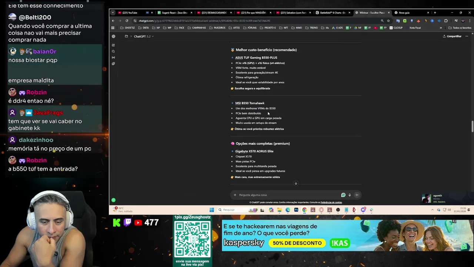Open the CLICKUP bookmark
474x267 pixels.
pyautogui.click(x=396, y=28)
